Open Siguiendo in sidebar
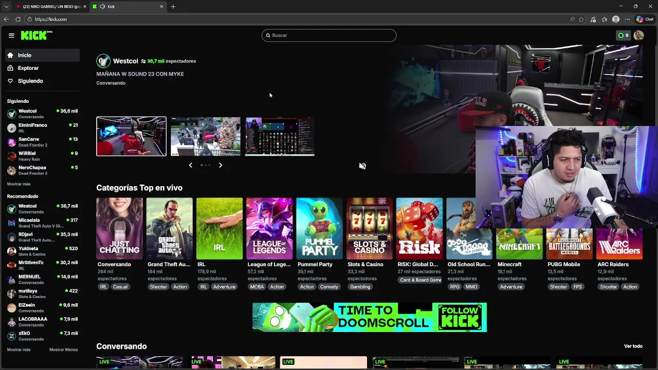 point(43,81)
